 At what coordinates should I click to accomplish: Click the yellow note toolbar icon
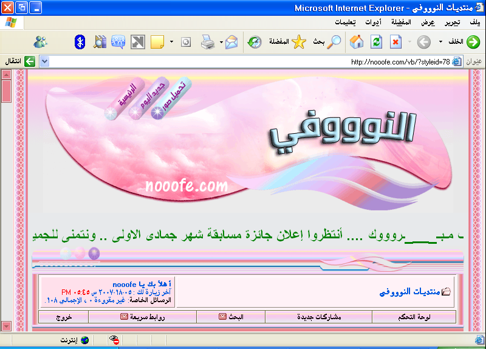point(157,42)
